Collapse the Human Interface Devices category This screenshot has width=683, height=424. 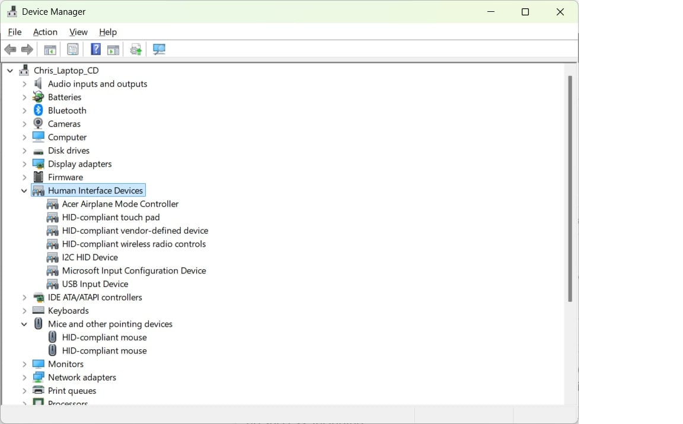24,191
